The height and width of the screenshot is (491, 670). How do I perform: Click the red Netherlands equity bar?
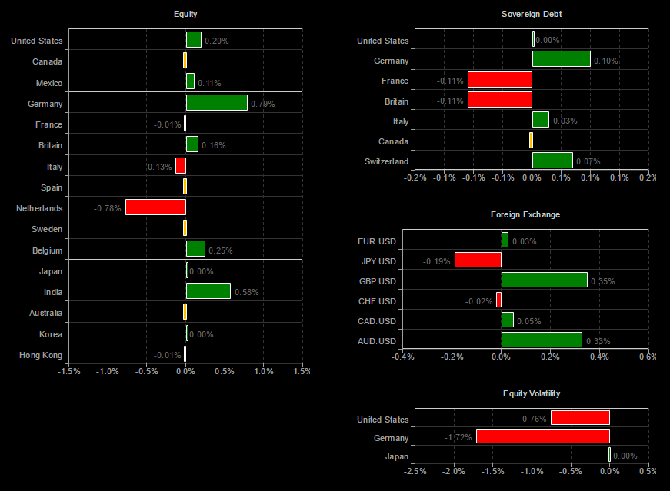click(155, 207)
